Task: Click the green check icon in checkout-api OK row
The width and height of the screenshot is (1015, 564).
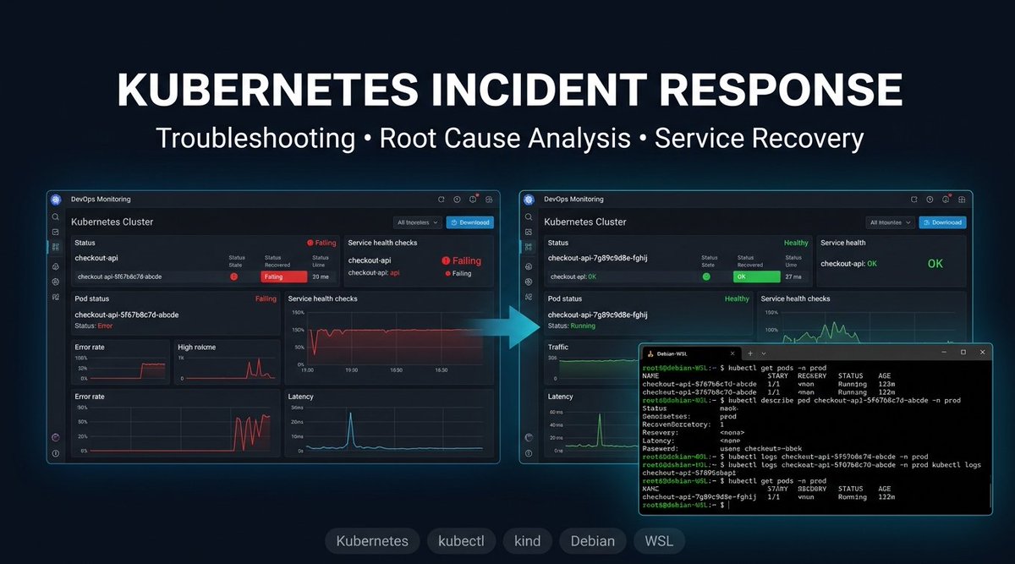Action: click(x=705, y=277)
